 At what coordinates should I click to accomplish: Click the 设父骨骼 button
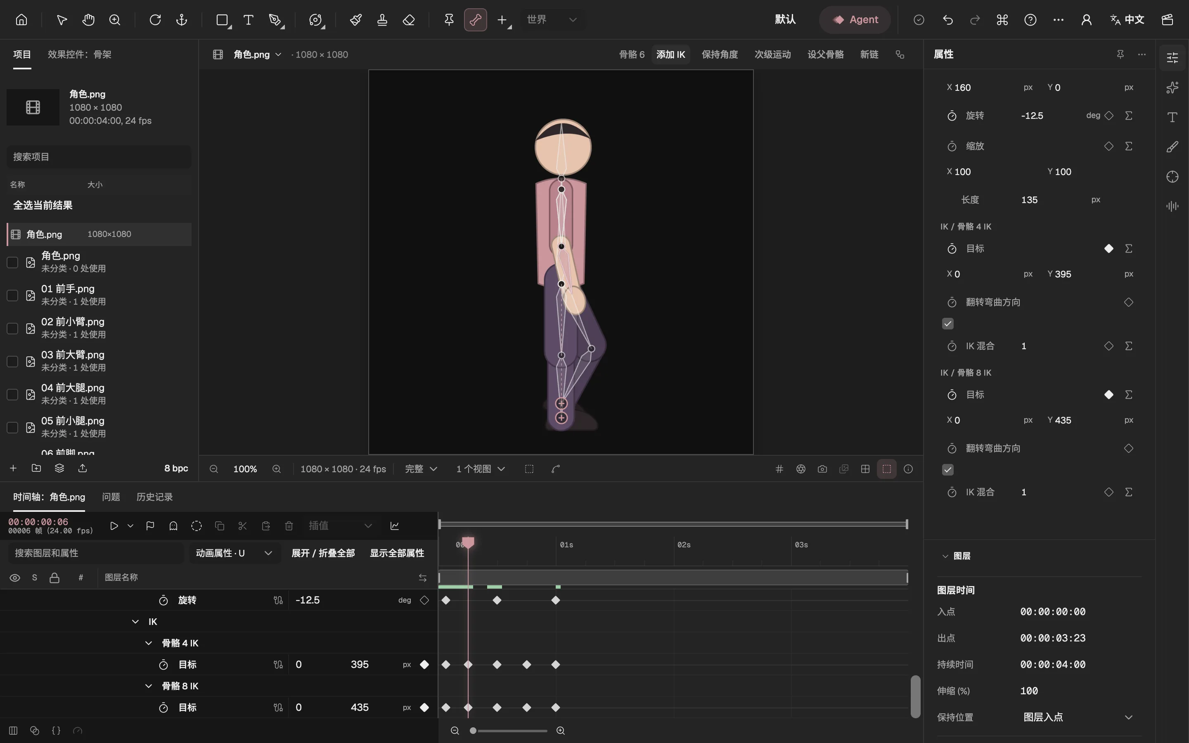[x=825, y=54]
